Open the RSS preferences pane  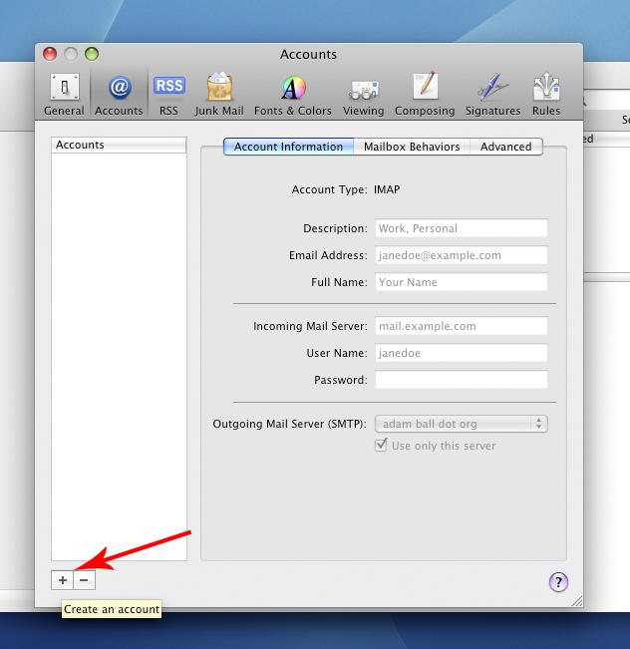[x=168, y=94]
